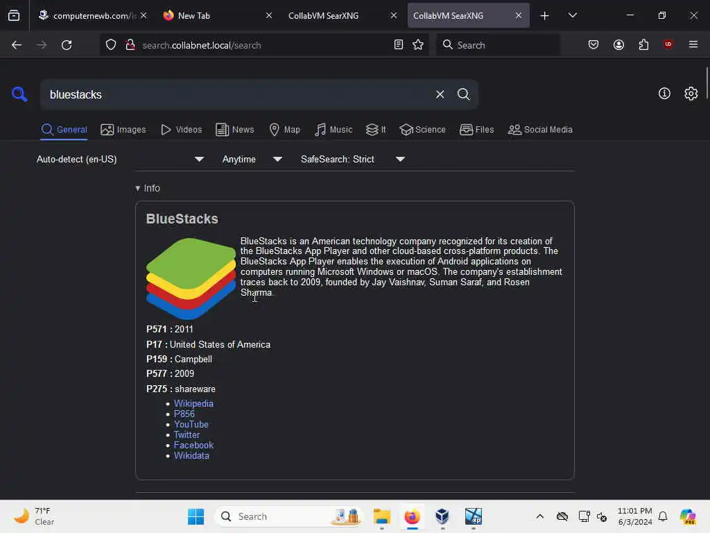Select General search category
This screenshot has height=533, width=710.
(x=64, y=130)
